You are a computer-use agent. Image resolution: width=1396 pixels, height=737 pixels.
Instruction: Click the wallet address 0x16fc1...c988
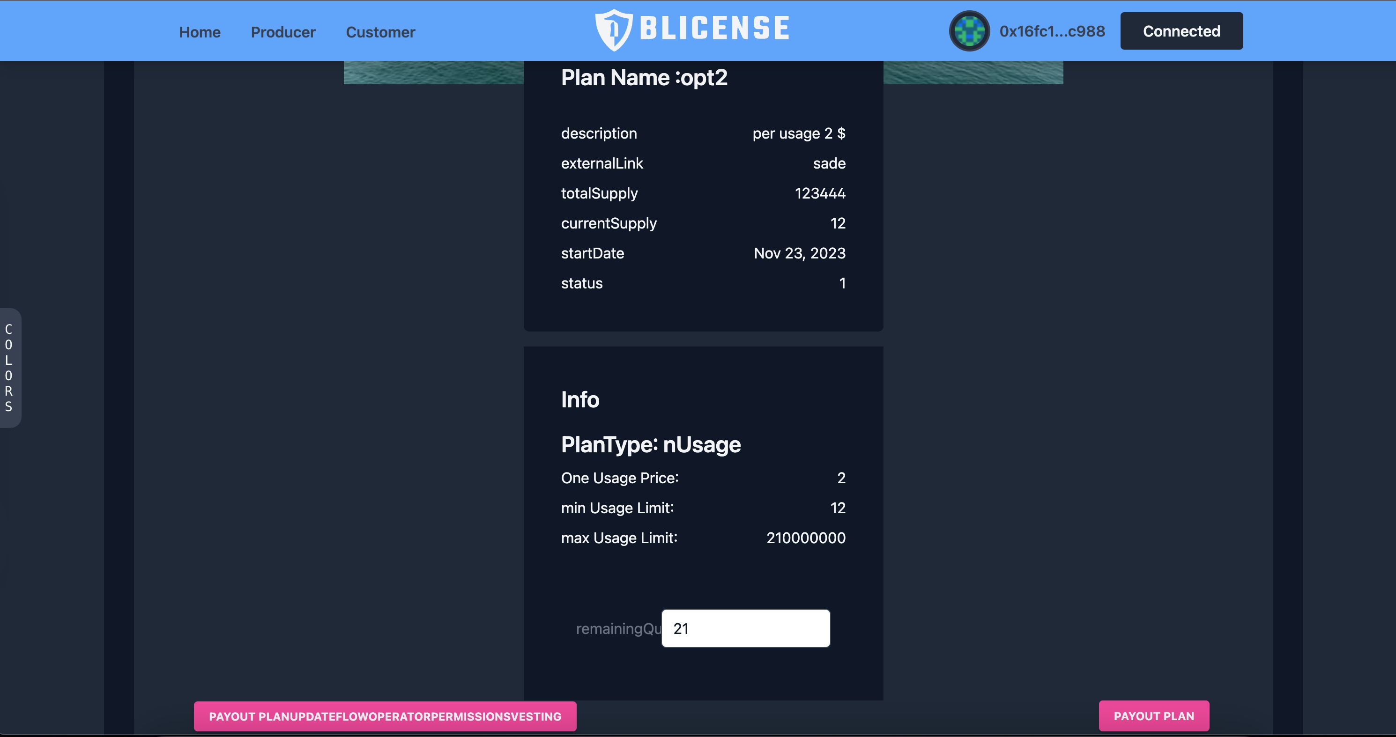pos(1052,30)
